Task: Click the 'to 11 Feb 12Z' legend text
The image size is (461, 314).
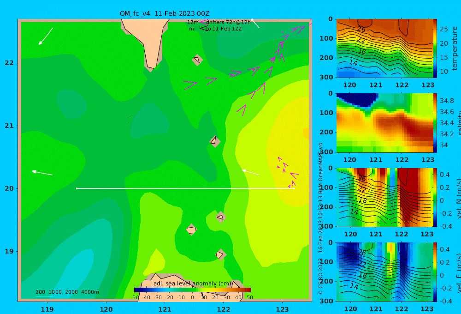Action: 224,29
